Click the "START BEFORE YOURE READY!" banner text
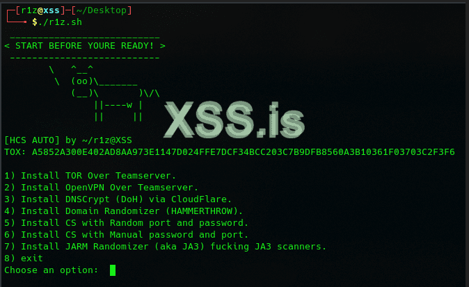The image size is (469, 287). (85, 46)
